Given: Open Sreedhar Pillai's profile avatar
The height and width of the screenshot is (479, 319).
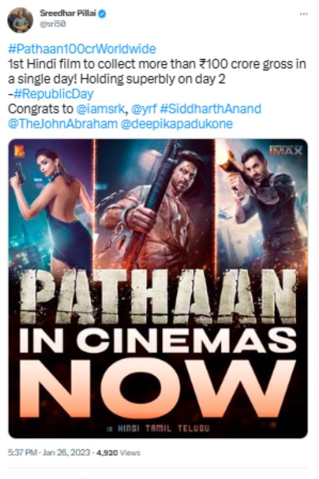Looking at the screenshot, I should tap(20, 20).
